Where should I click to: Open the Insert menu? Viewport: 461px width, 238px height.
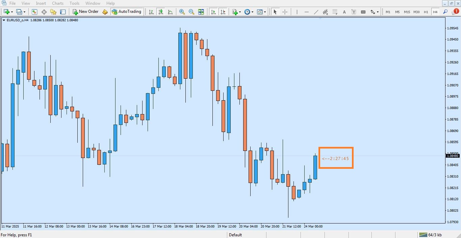tap(41, 3)
